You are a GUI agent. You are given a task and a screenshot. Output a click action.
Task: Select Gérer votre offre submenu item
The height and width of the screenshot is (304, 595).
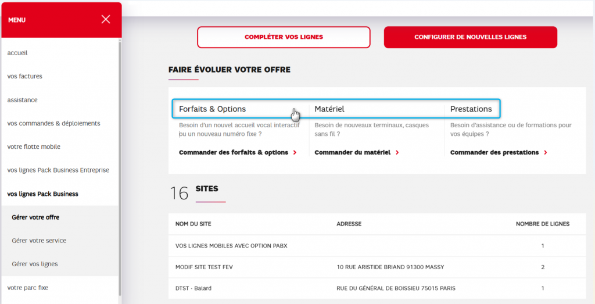(x=35, y=217)
